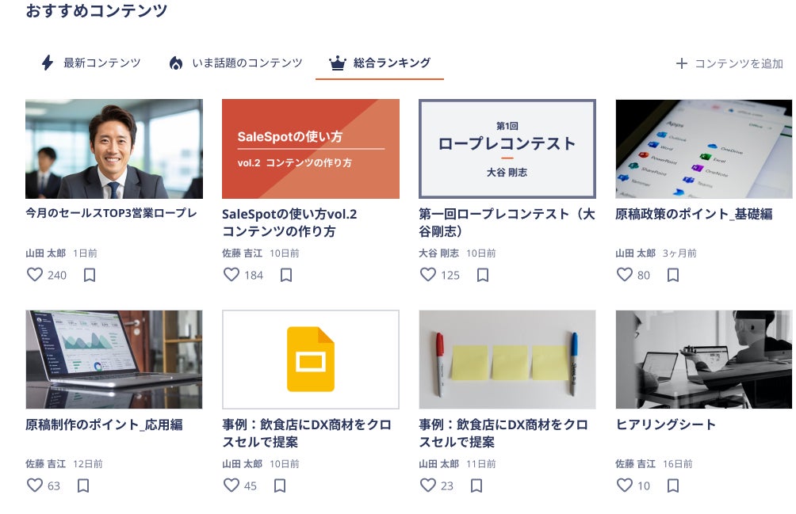Select 総合ランキング tab
Viewport: 796px width, 514px height.
[x=380, y=63]
